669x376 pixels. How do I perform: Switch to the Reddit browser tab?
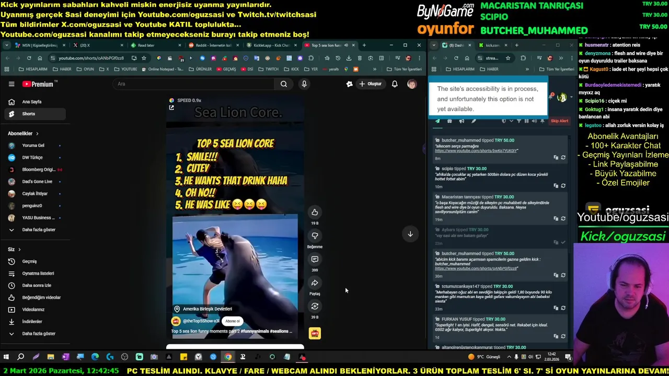click(213, 45)
